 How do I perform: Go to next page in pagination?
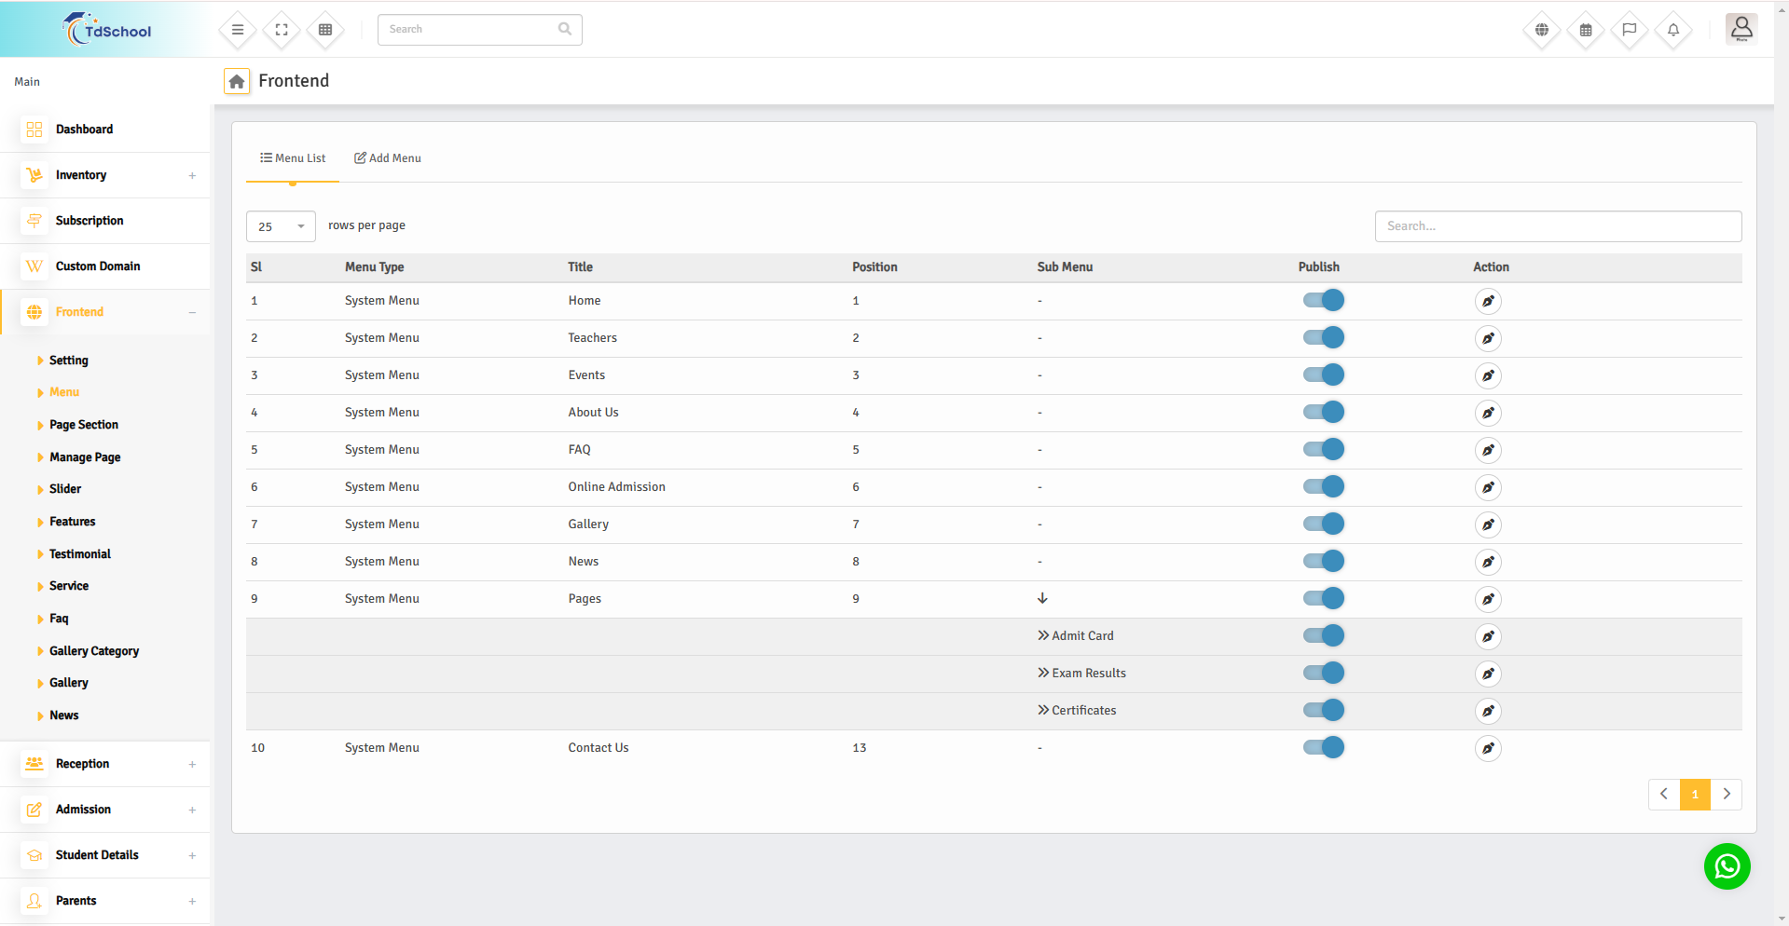[1726, 794]
